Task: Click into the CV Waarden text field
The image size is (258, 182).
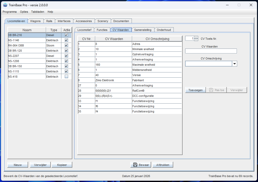Action: 211,51
